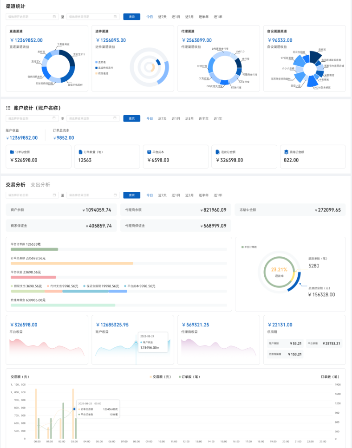Screen dimensions: 352x448
Task: Toggle 盈付通 legend in 进件渠道 chart
Action: (x=101, y=62)
